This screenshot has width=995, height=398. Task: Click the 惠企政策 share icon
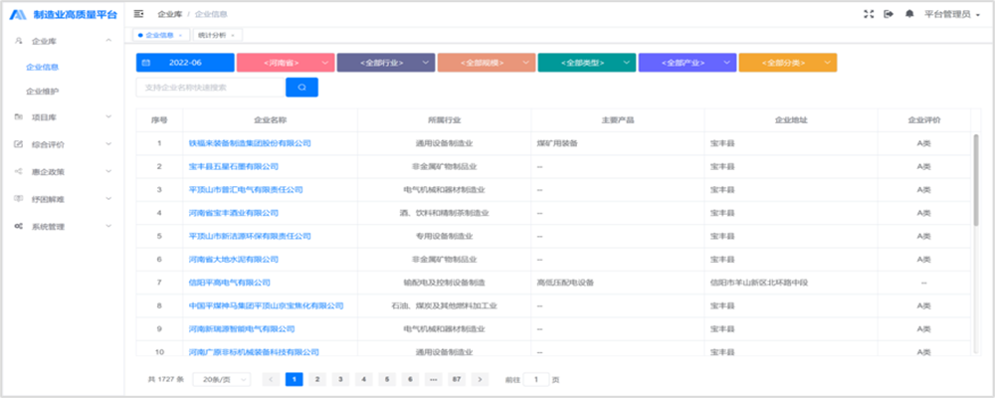point(18,171)
